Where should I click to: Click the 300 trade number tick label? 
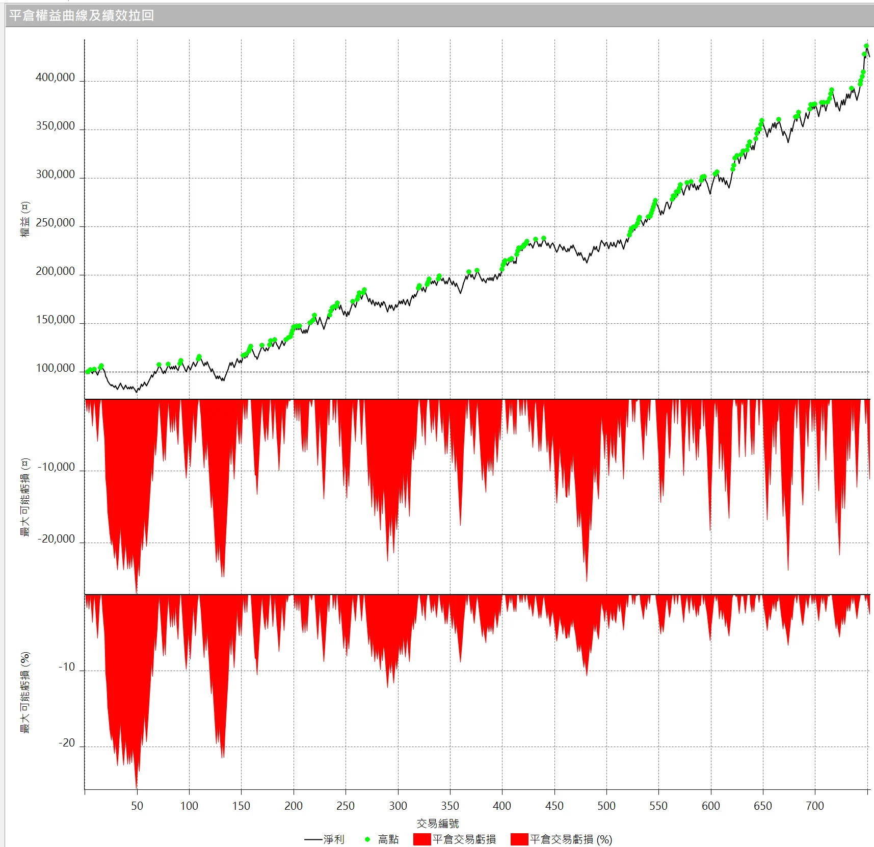tap(398, 806)
